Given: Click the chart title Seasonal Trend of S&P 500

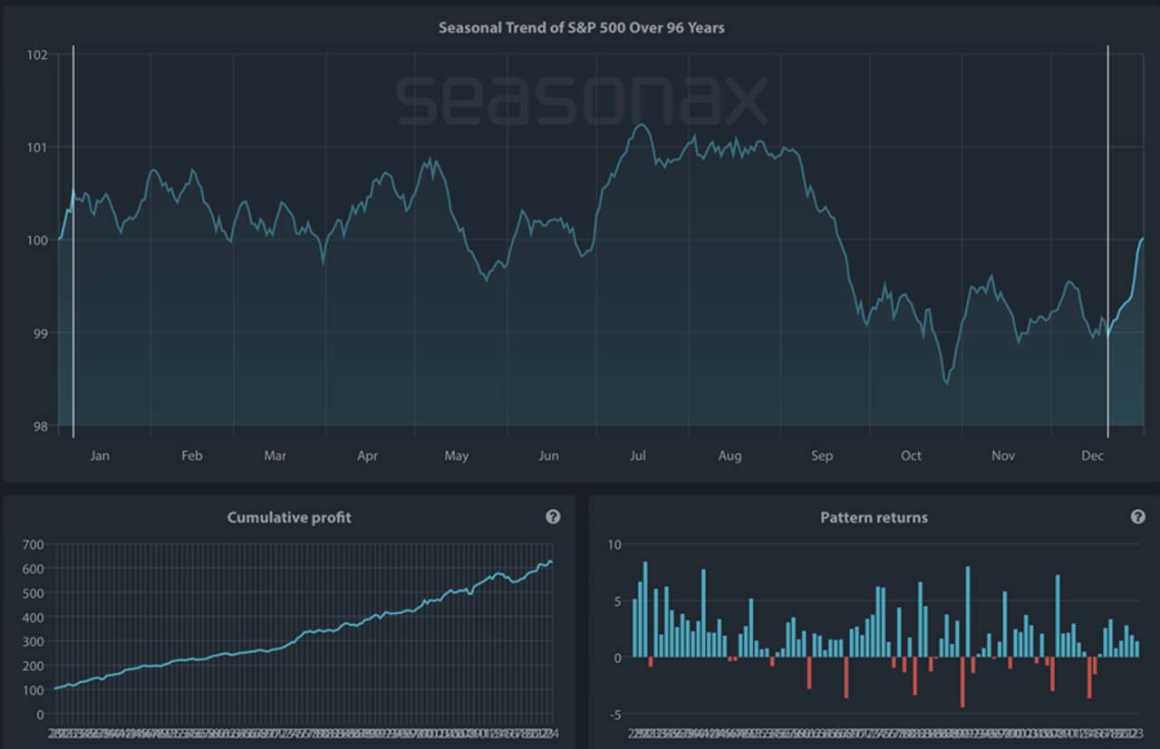Looking at the screenshot, I should point(582,27).
